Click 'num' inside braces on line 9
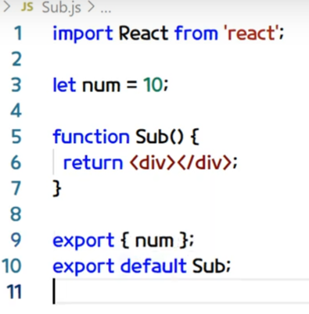309x314 pixels. 154,241
